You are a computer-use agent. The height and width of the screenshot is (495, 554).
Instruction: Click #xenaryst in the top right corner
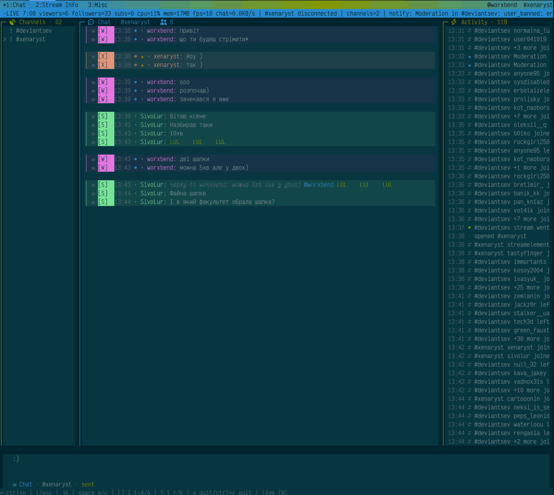[538, 5]
